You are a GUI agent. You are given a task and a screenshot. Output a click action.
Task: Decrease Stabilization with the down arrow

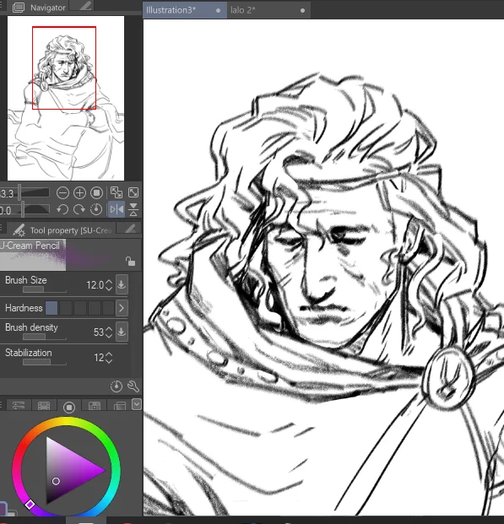109,361
